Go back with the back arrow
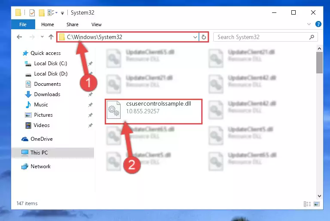The image size is (330, 221). 19,37
